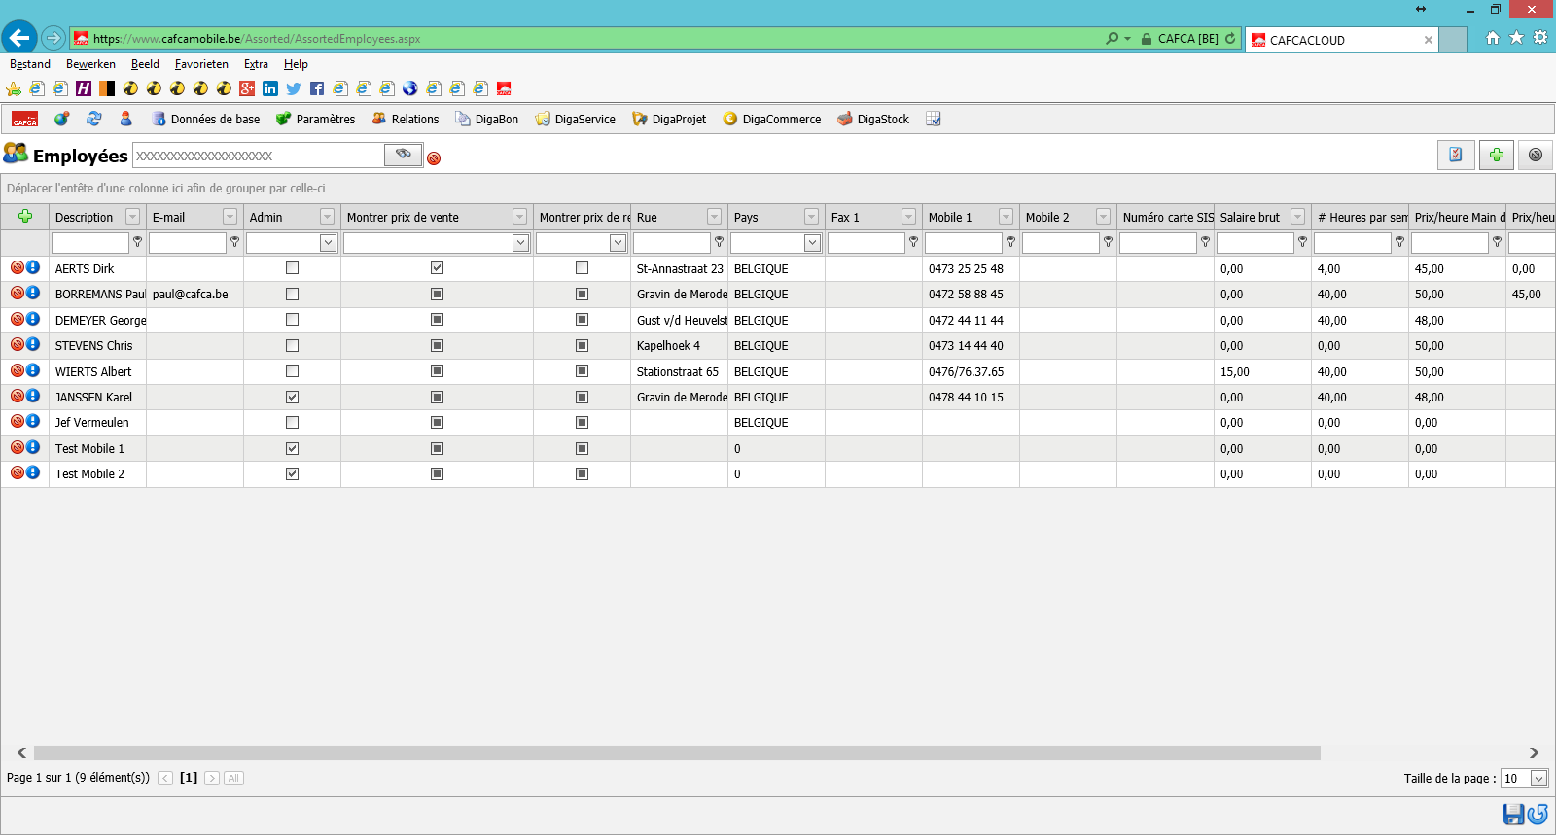Click the CAFCA logo in the app toolbar
1556x836 pixels.
pyautogui.click(x=24, y=119)
